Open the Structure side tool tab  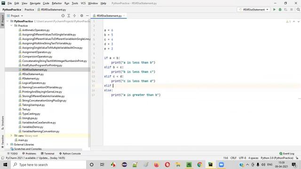tap(2, 123)
